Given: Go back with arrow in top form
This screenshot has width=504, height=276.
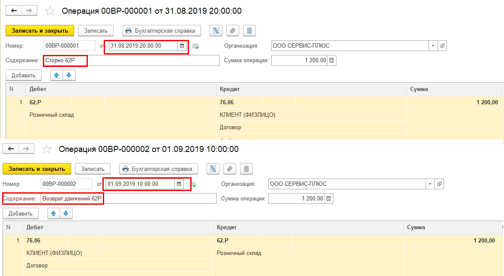Looking at the screenshot, I should [x=14, y=11].
